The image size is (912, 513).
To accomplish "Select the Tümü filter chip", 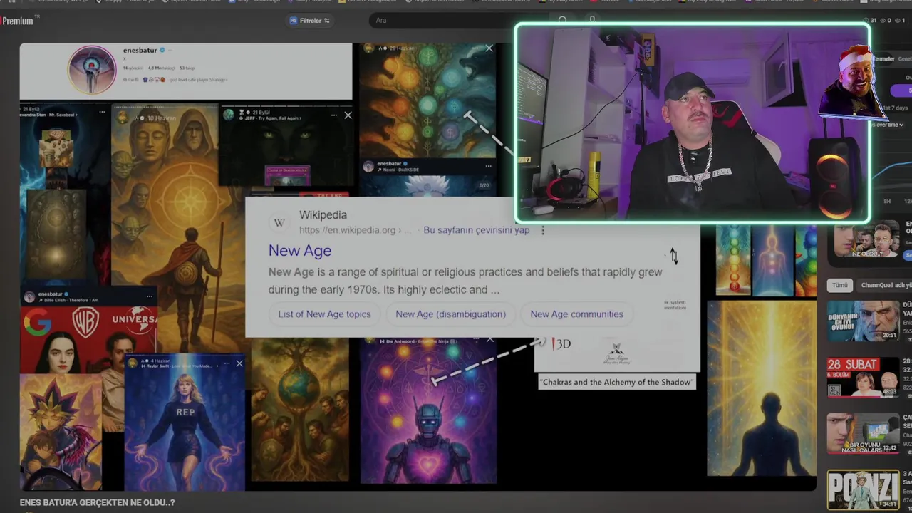I will click(840, 285).
